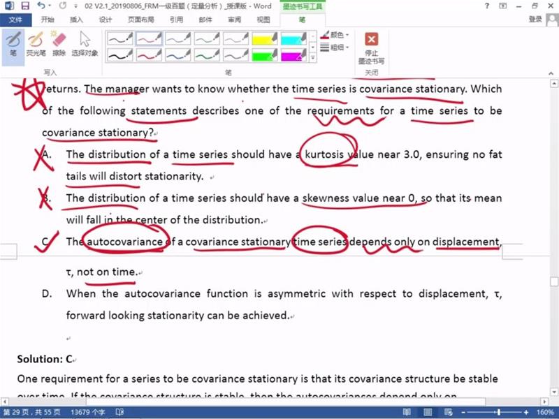
Task: Open the proofing status icon
Action: pyautogui.click(x=119, y=412)
